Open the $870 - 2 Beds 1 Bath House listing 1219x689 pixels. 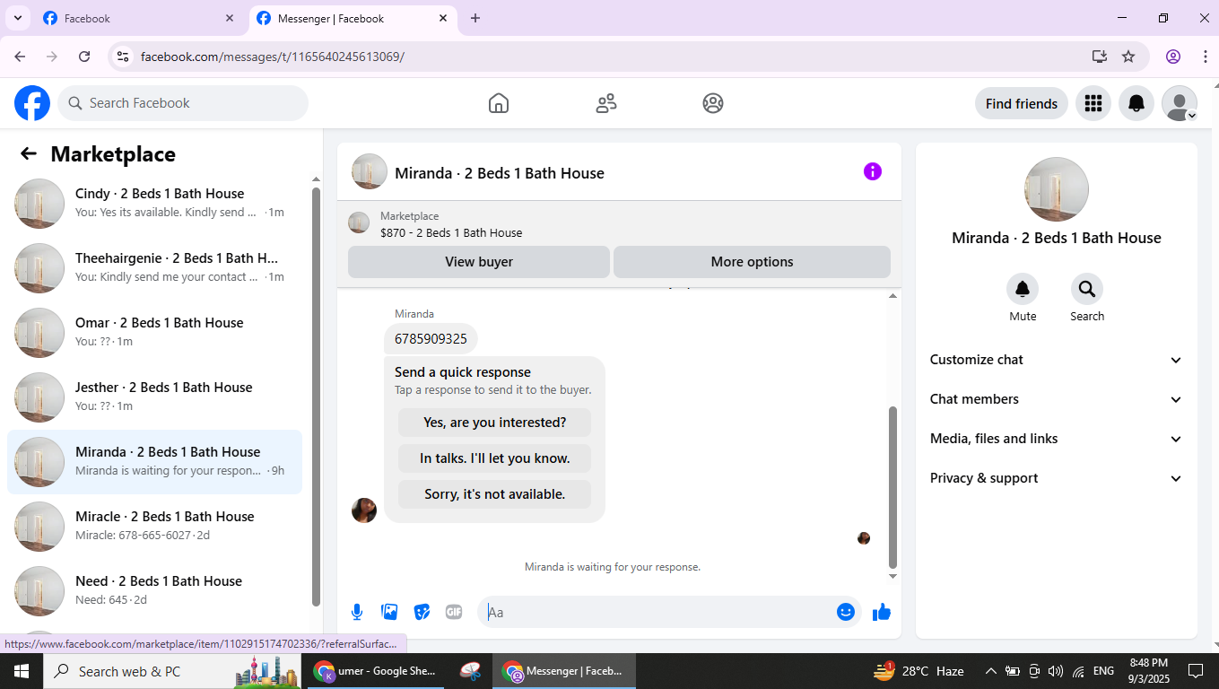tap(451, 232)
